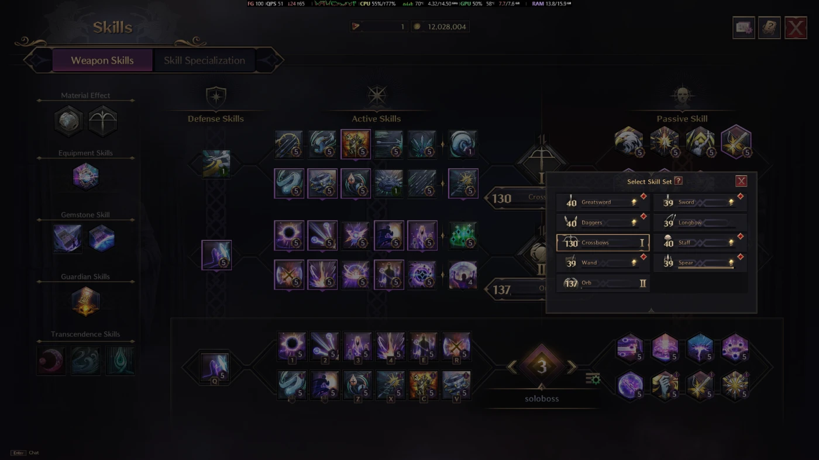This screenshot has width=819, height=460.
Task: Click the soloboss preset name field
Action: coord(542,399)
